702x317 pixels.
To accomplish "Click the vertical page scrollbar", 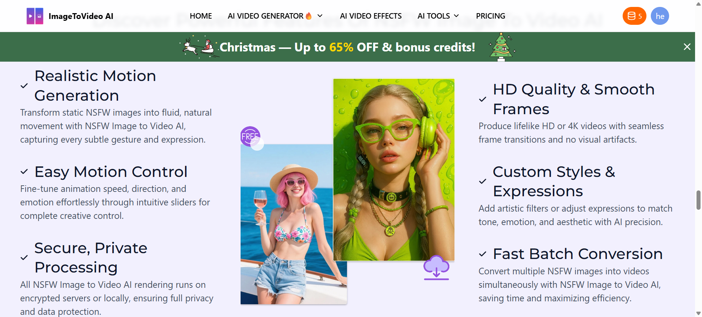I will [698, 200].
